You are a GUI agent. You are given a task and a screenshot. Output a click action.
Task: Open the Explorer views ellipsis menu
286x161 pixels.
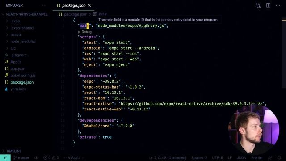click(x=44, y=5)
